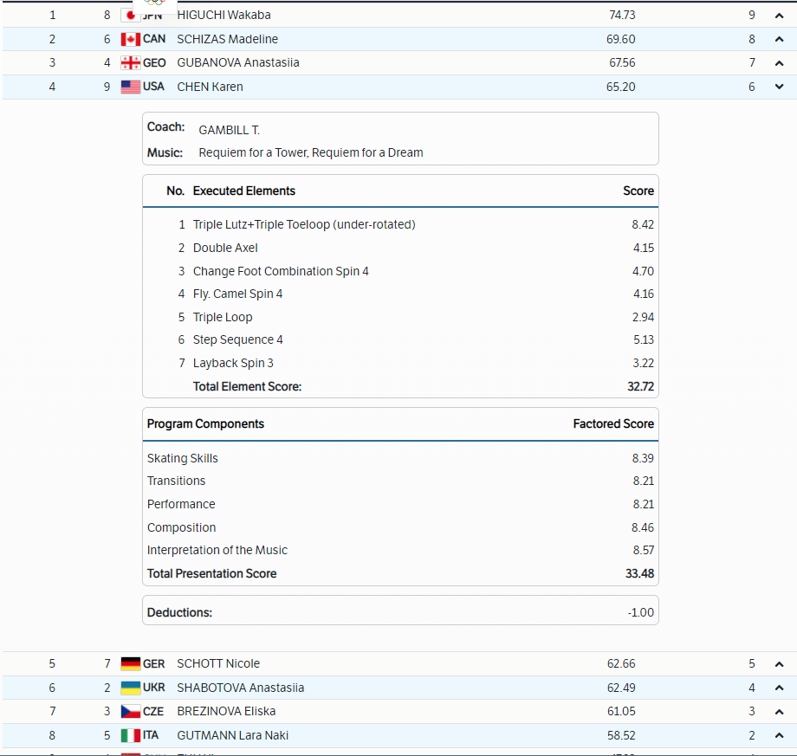This screenshot has height=756, width=797.
Task: Click the Georgia flag icon
Action: pyautogui.click(x=130, y=62)
